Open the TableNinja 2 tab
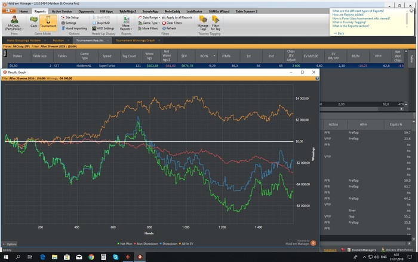This screenshot has height=262, width=418. (x=127, y=11)
